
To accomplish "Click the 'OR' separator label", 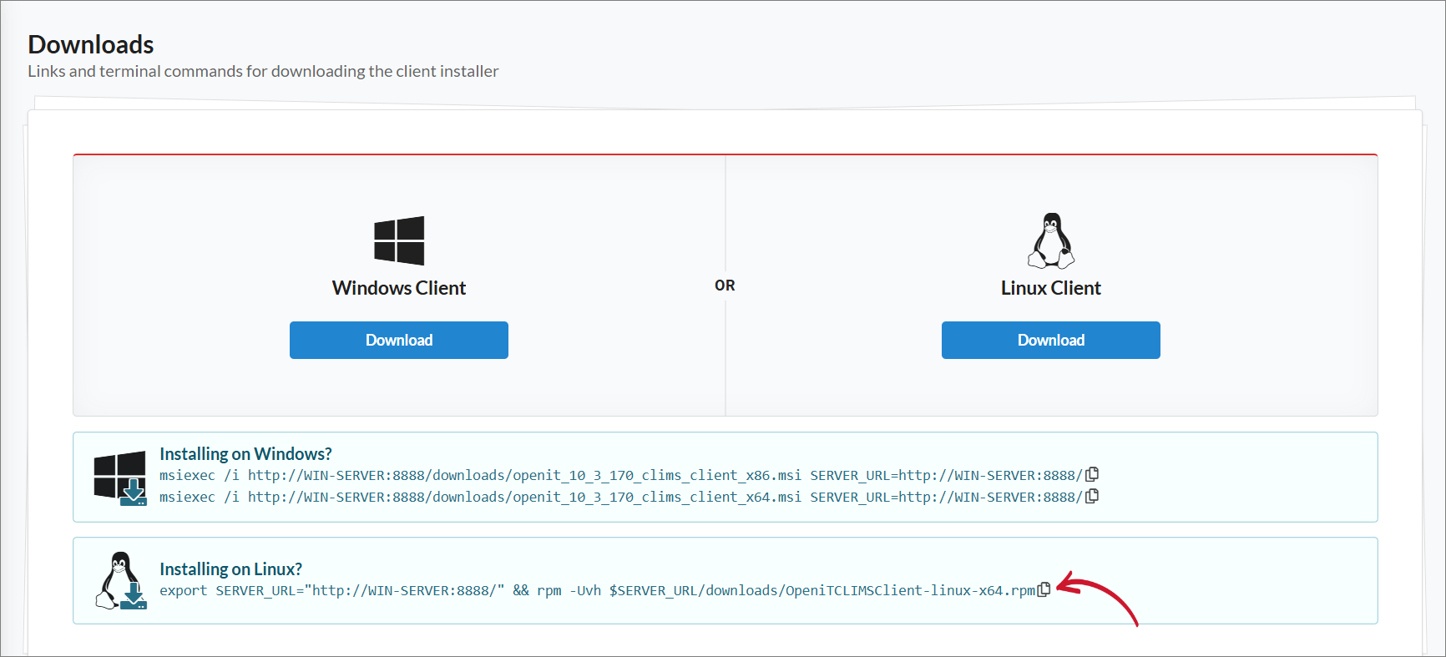I will click(x=725, y=286).
